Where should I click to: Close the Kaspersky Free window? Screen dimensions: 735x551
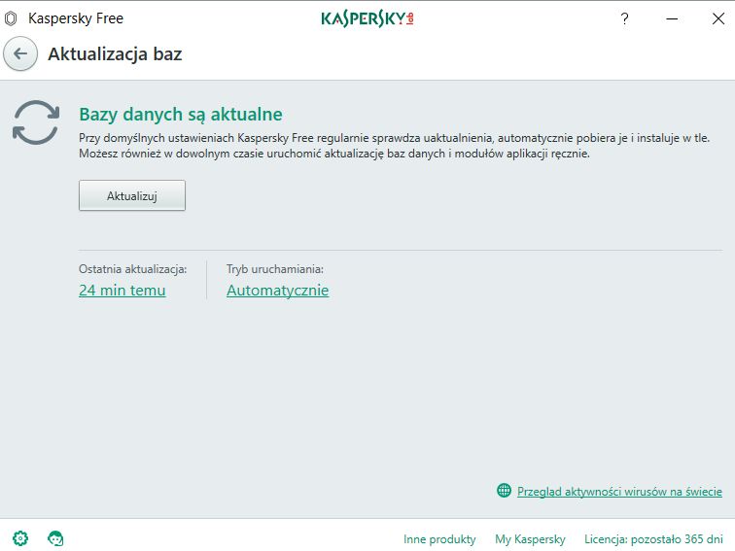coord(718,18)
